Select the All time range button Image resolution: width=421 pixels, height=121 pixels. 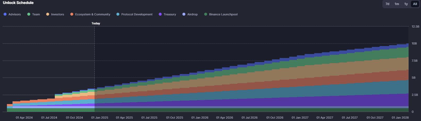pyautogui.click(x=415, y=4)
